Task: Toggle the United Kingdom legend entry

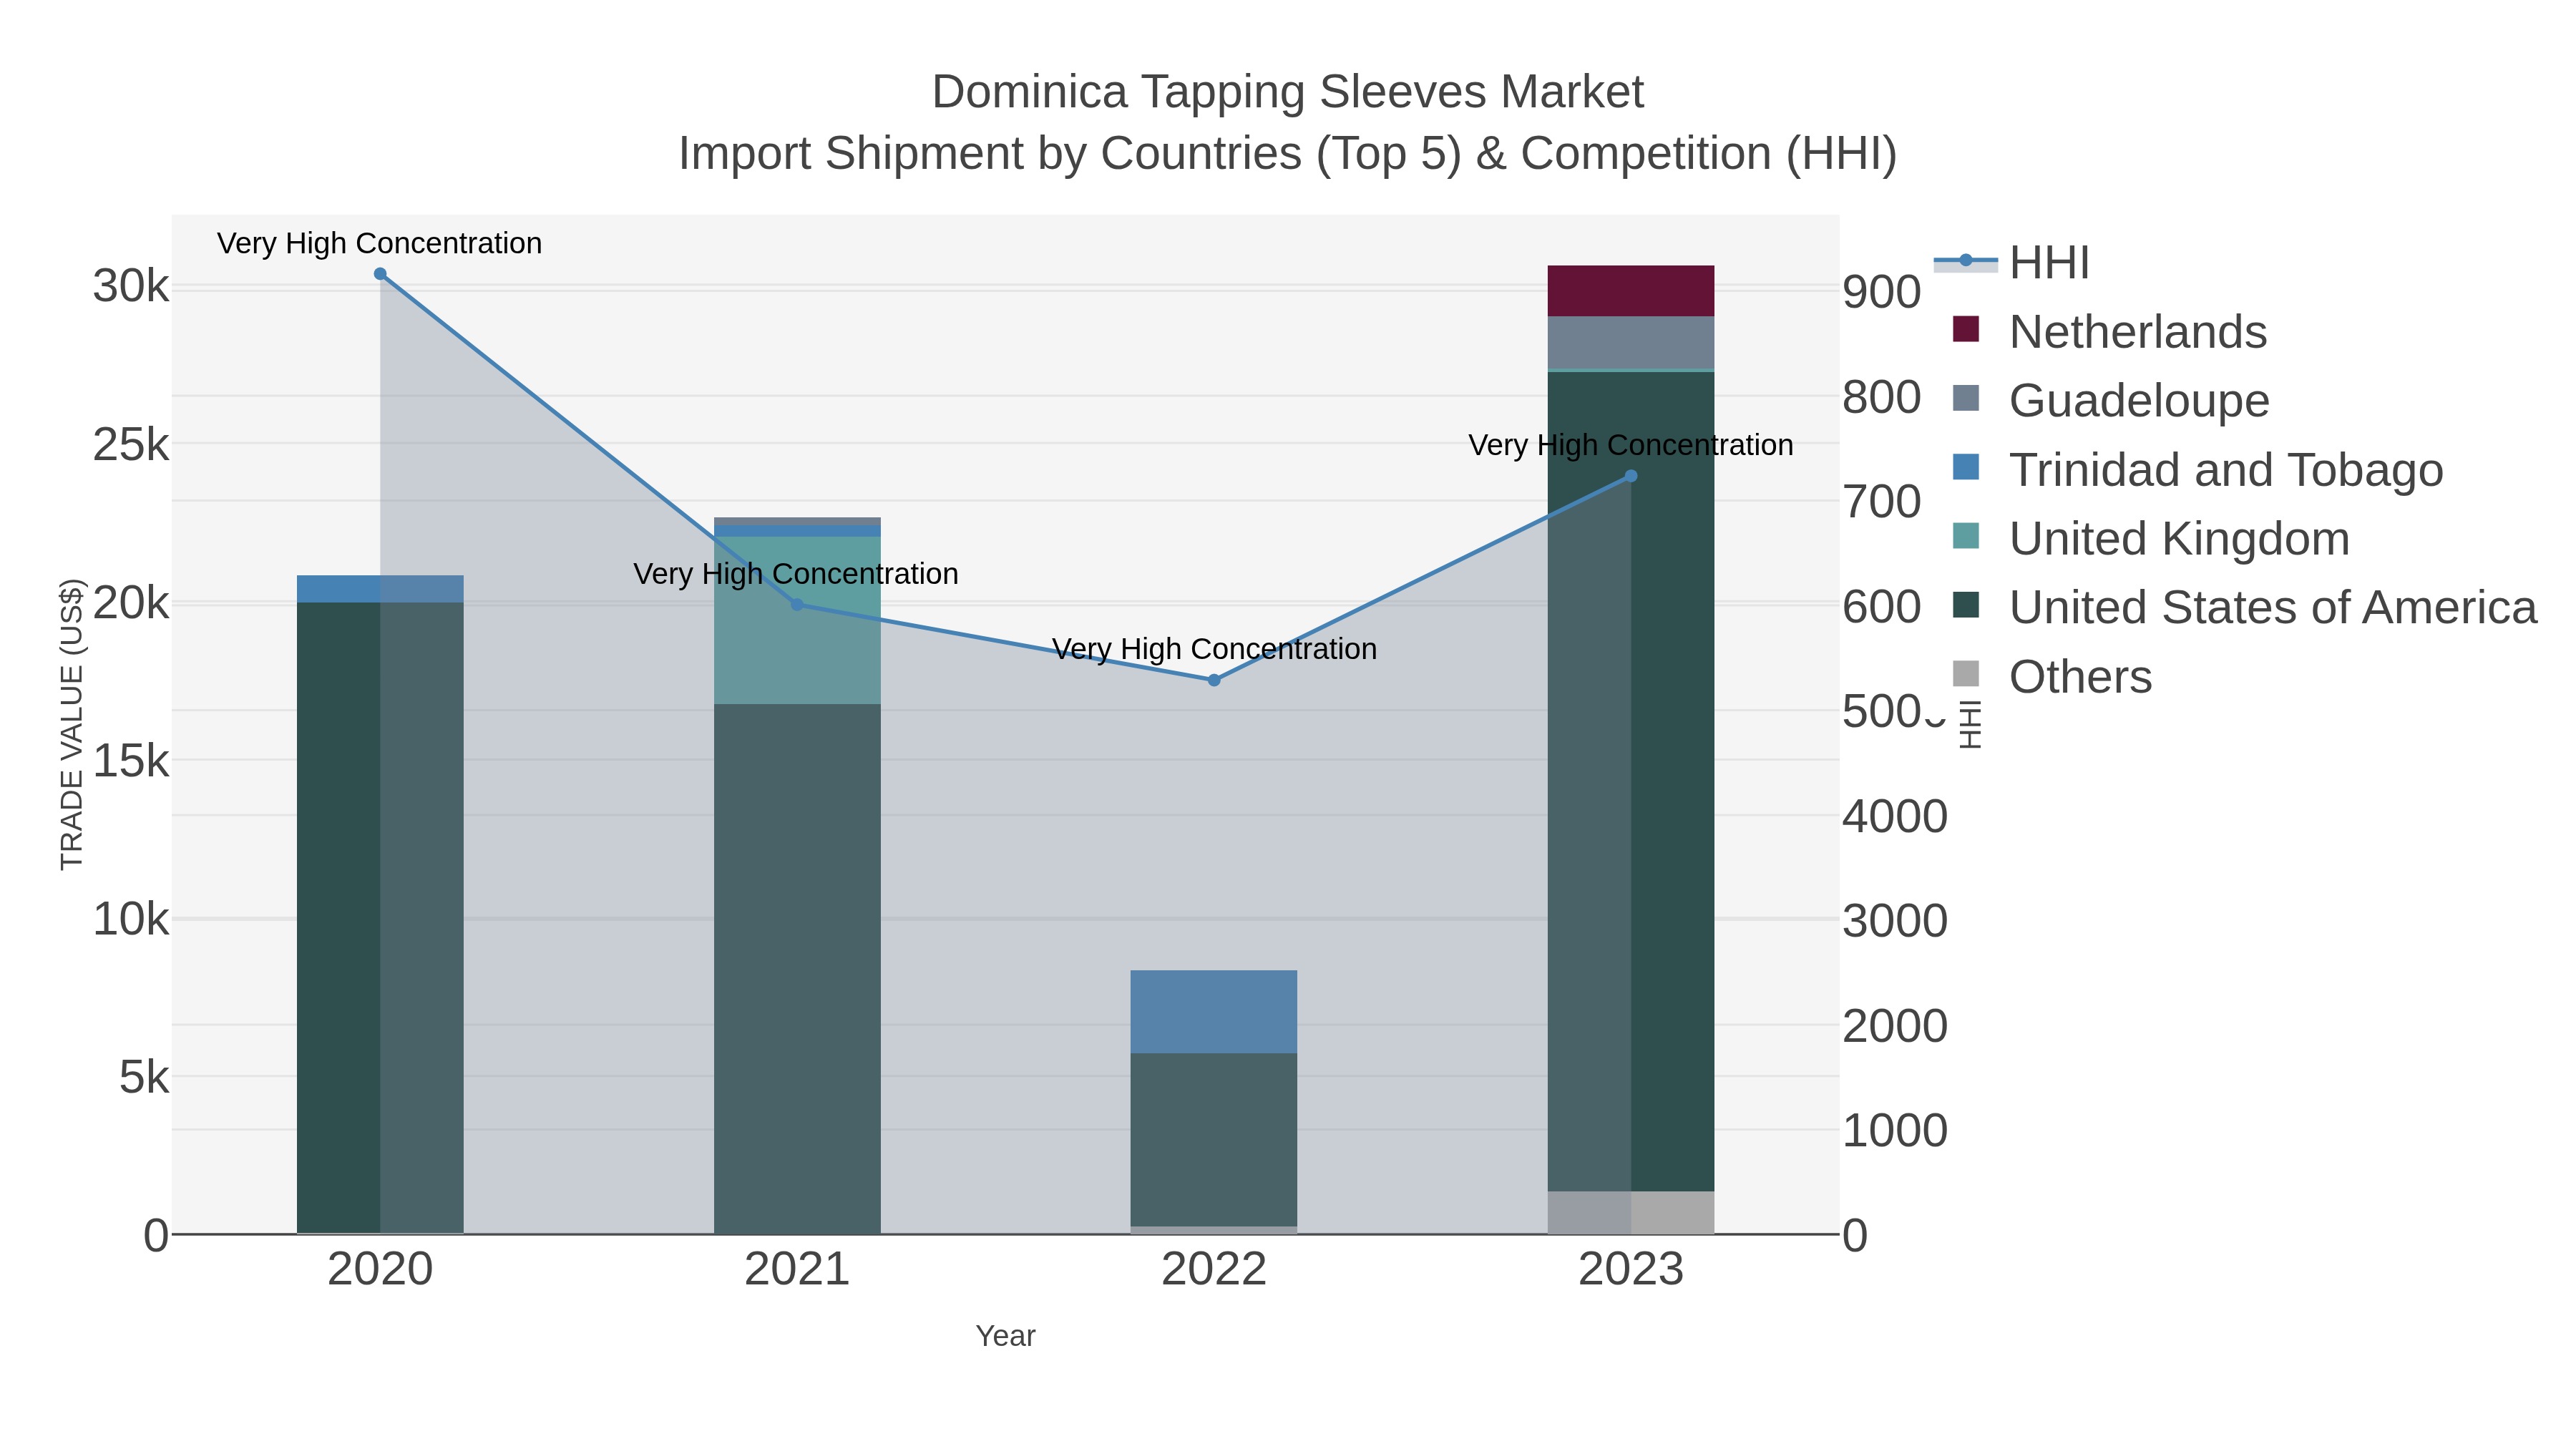Action: (x=2151, y=538)
